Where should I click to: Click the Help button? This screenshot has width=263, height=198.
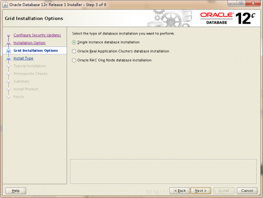16,191
